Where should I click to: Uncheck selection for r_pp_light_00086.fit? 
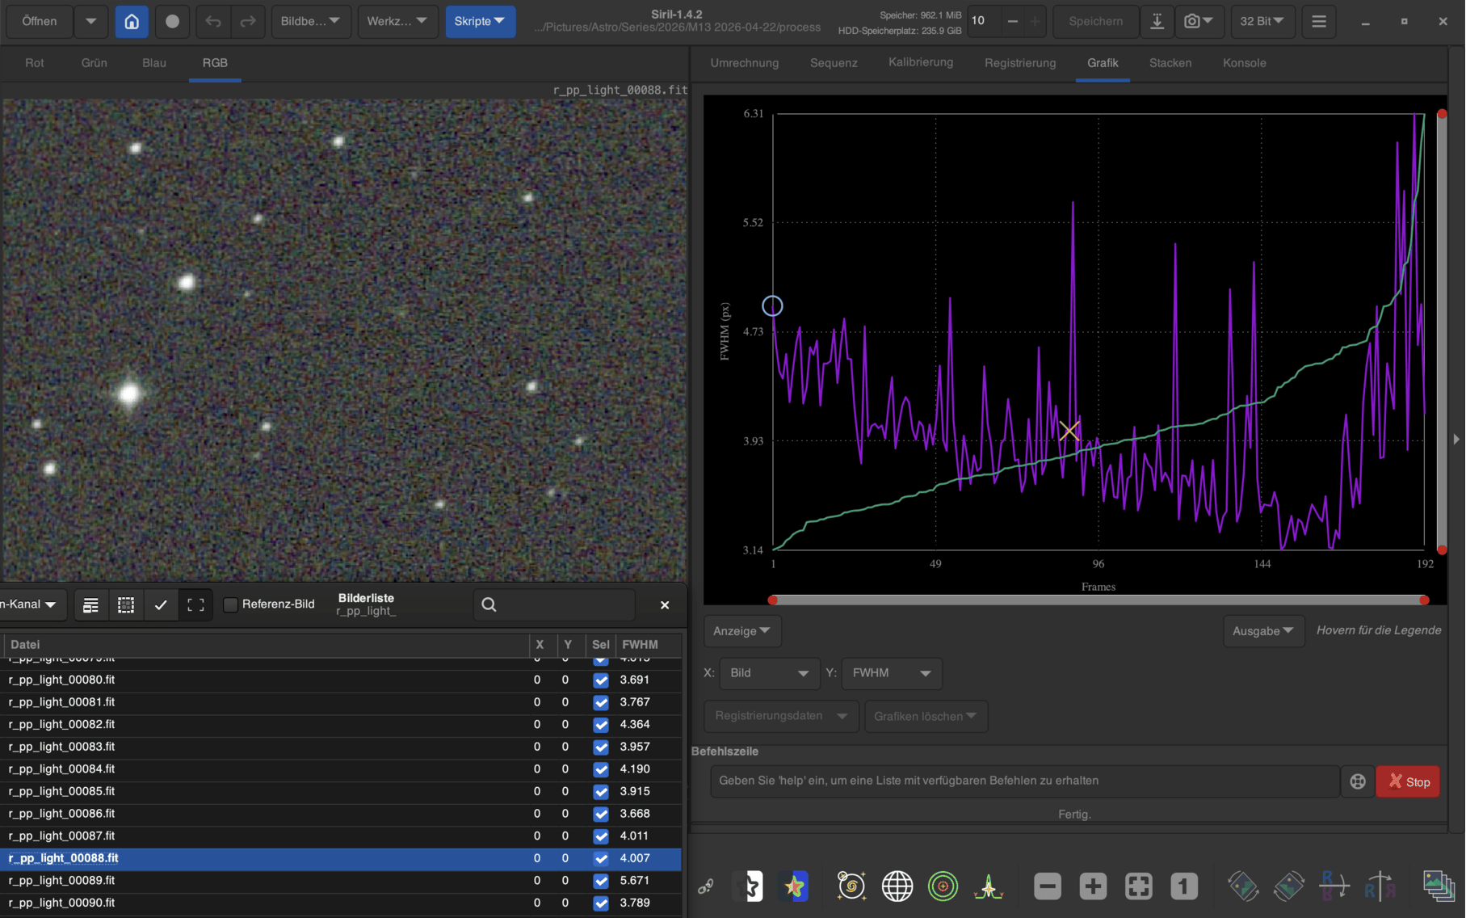tap(600, 814)
